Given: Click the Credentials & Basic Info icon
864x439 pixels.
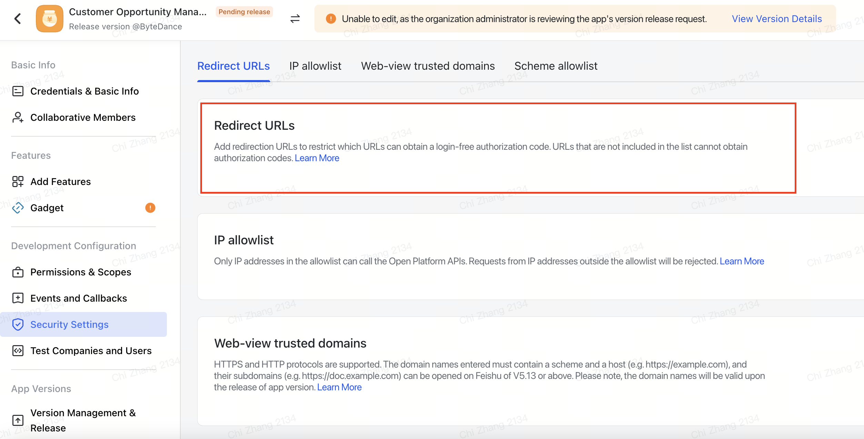Looking at the screenshot, I should point(18,91).
